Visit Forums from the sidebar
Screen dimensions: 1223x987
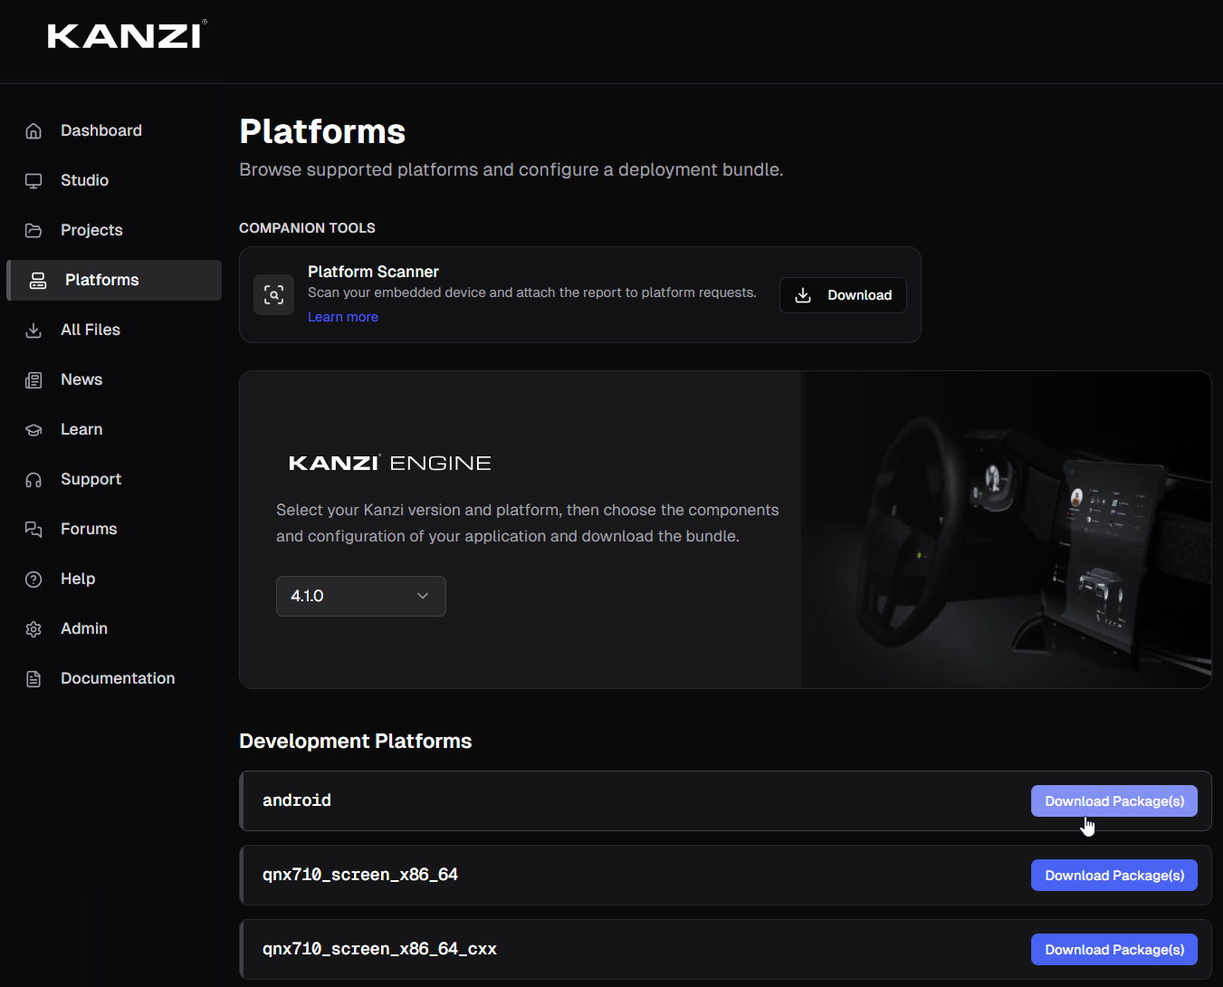click(x=114, y=529)
